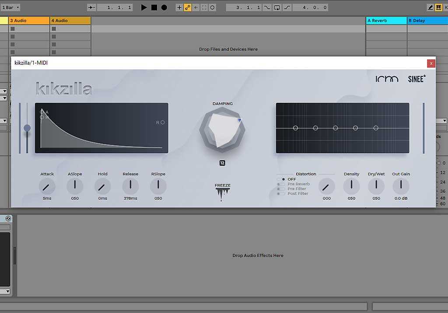Click the first EQ band node

tap(295, 128)
